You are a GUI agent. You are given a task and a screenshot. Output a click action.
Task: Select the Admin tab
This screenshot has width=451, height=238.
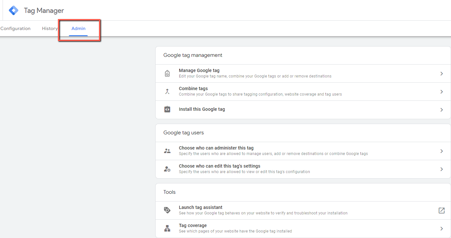78,28
